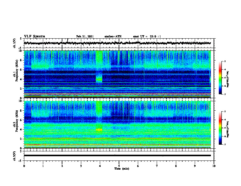Click the "-5" value on ch.1 colorbar
This screenshot has width=241, height=186.
click(x=224, y=78)
